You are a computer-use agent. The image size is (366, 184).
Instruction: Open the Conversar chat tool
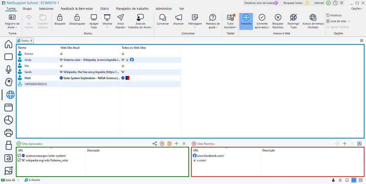(x=163, y=20)
